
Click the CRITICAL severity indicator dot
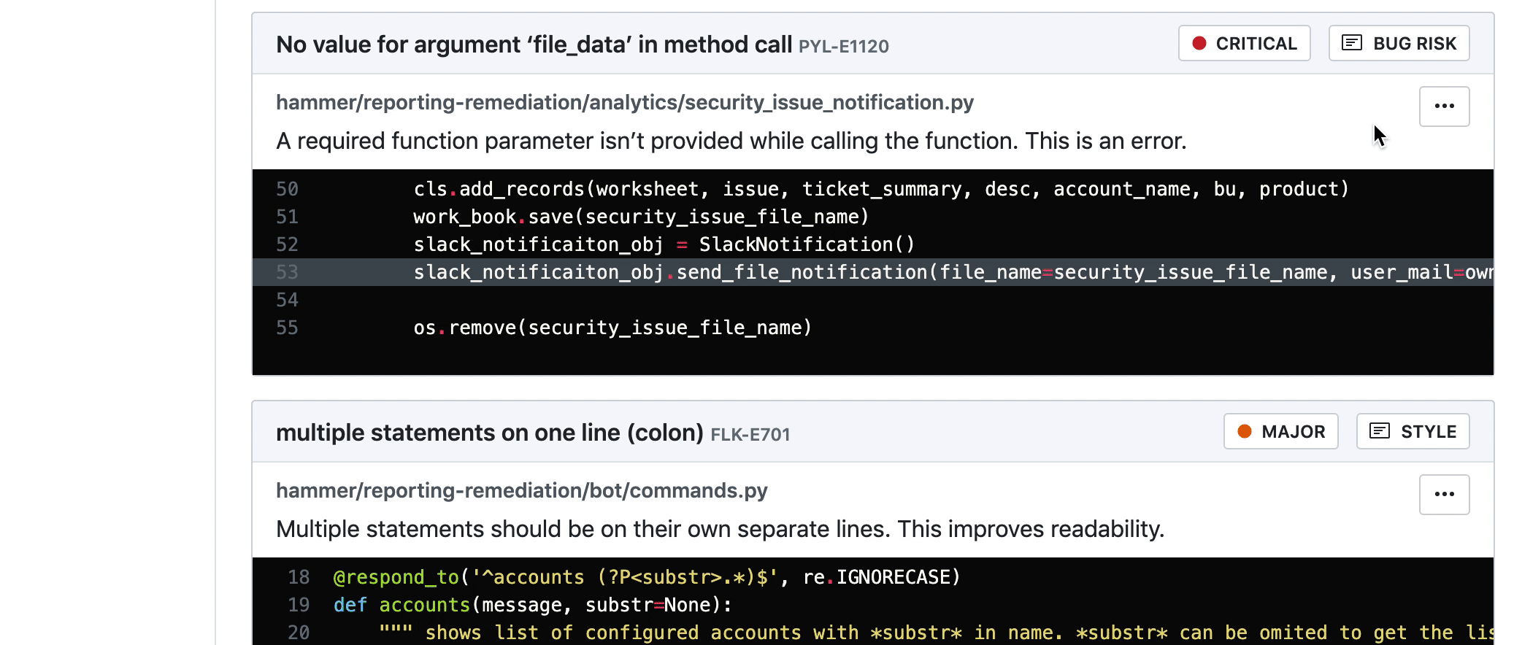(1200, 43)
